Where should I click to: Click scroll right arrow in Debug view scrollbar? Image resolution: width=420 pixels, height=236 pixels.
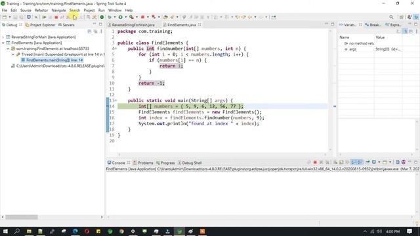[102, 217]
